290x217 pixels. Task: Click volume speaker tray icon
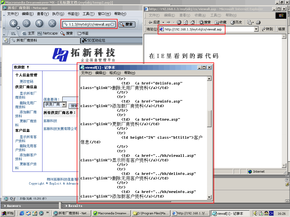click(x=255, y=213)
